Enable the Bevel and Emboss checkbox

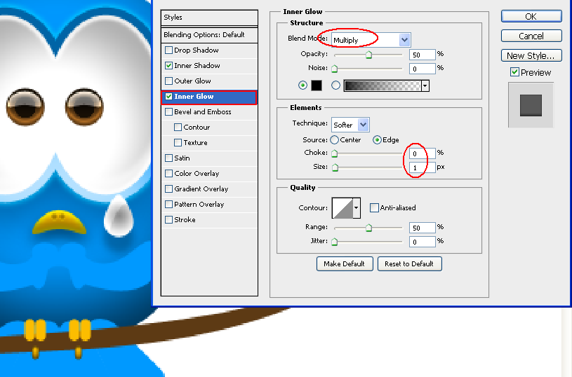[x=168, y=112]
